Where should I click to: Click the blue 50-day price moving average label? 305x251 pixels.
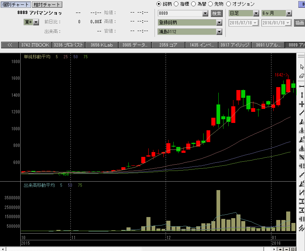(x=76, y=57)
